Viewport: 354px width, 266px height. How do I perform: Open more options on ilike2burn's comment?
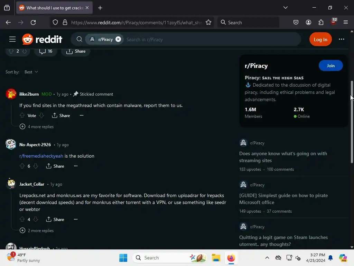pyautogui.click(x=82, y=115)
